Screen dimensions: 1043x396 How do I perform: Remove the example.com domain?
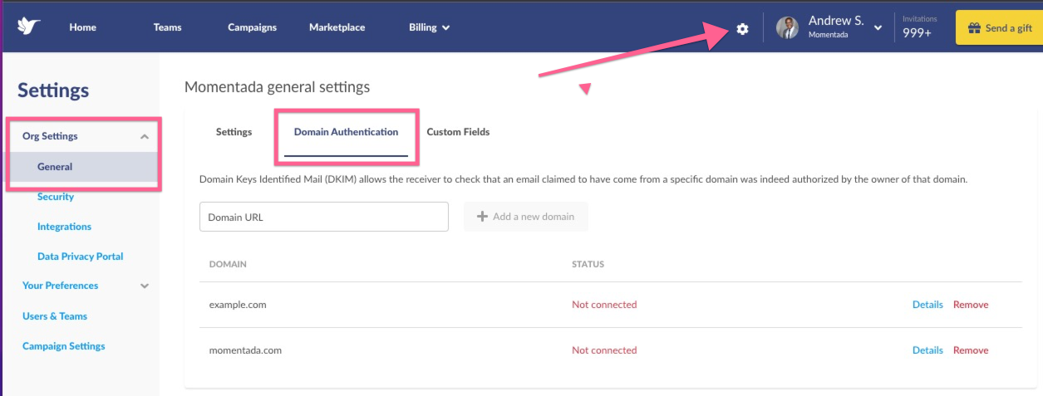point(971,305)
